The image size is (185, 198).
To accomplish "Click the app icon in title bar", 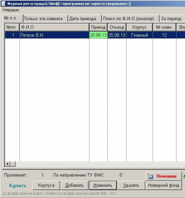I will (x=3, y=3).
